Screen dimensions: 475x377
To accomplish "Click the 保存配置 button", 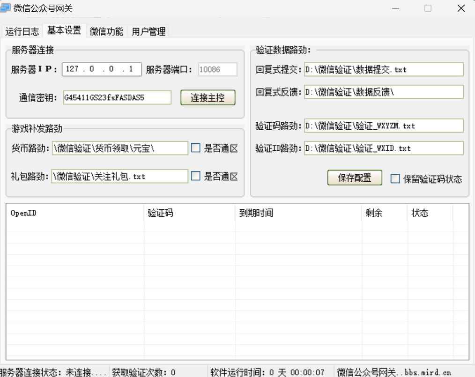I will tap(355, 177).
